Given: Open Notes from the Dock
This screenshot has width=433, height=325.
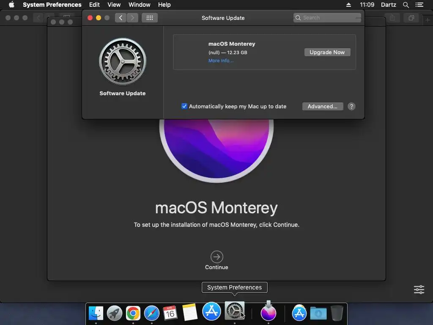Looking at the screenshot, I should 190,312.
